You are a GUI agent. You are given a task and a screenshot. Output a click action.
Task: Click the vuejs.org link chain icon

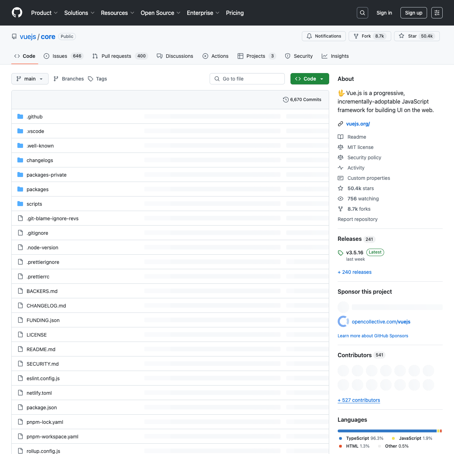pyautogui.click(x=340, y=124)
